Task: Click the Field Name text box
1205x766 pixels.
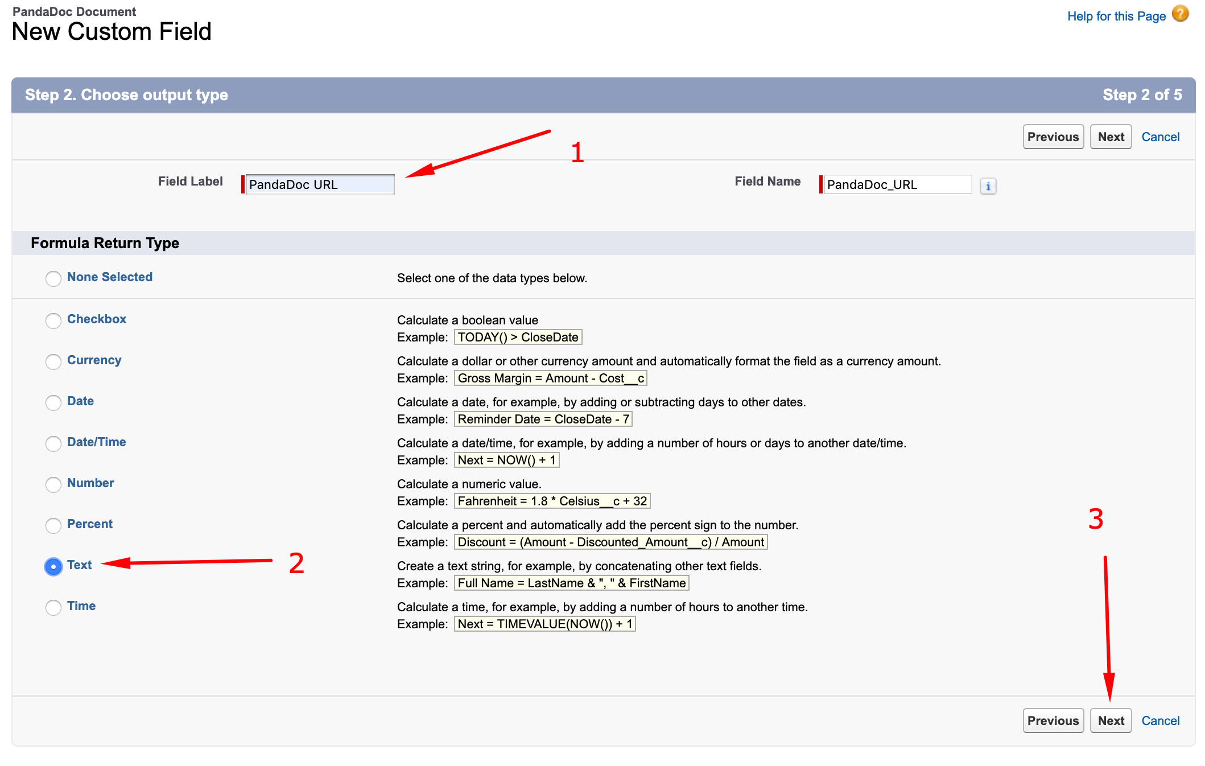Action: (897, 185)
